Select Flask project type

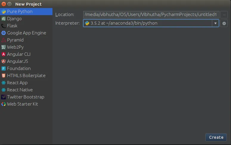(x=26, y=26)
